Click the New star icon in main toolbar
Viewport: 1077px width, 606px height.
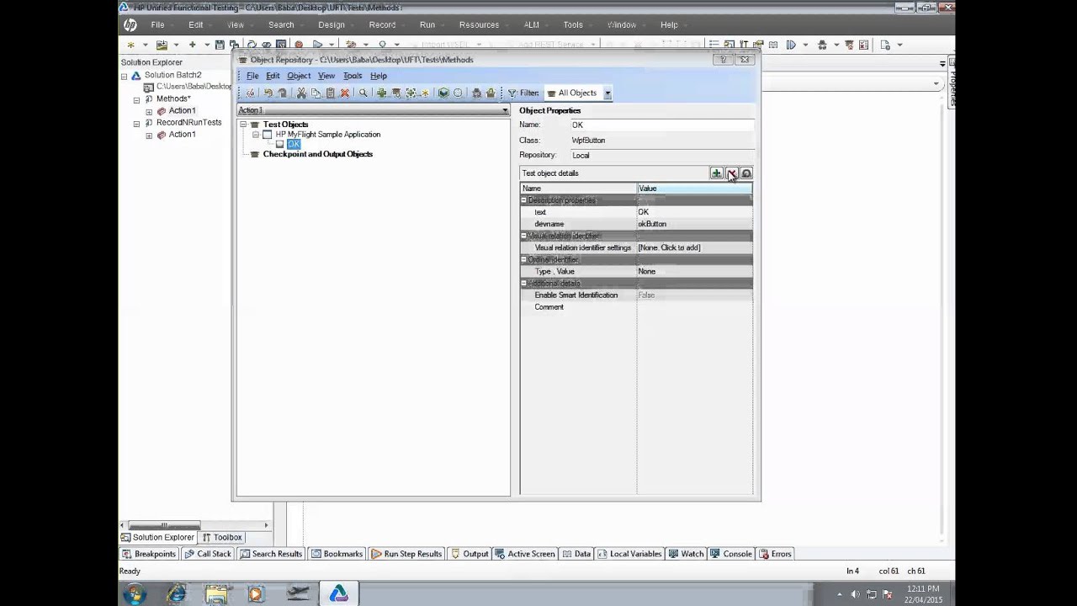tap(130, 45)
